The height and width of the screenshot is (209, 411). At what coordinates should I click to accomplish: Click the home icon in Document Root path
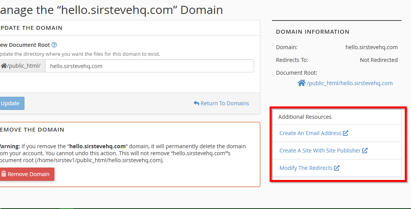[x=301, y=83]
